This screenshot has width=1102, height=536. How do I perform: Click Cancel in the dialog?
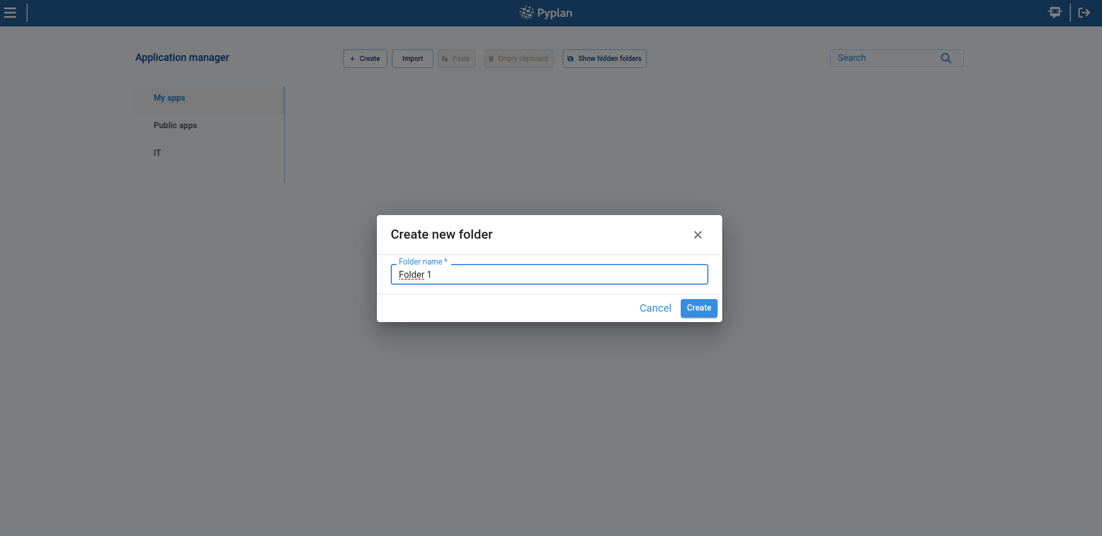[x=655, y=308]
